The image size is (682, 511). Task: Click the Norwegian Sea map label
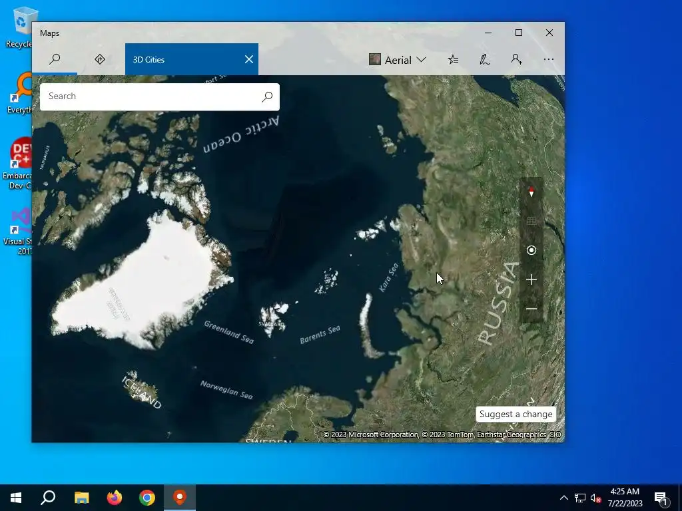pyautogui.click(x=226, y=390)
